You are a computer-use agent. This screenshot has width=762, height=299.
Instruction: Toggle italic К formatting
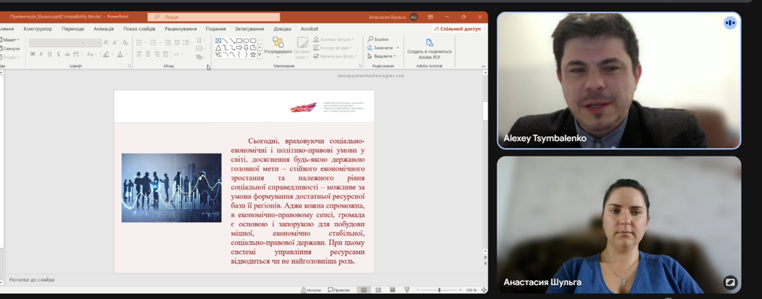(41, 54)
